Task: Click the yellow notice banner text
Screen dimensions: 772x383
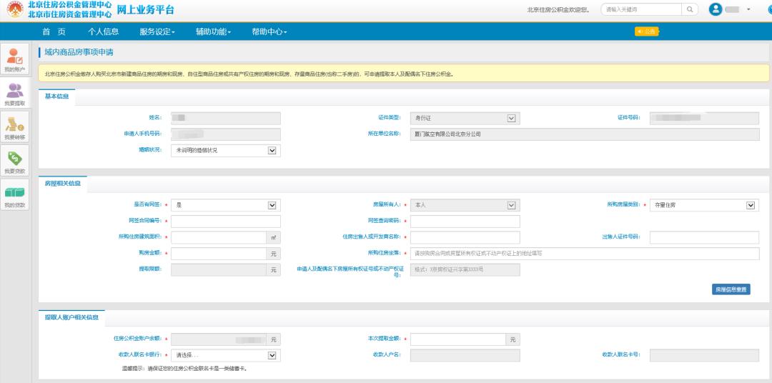Action: (x=249, y=74)
